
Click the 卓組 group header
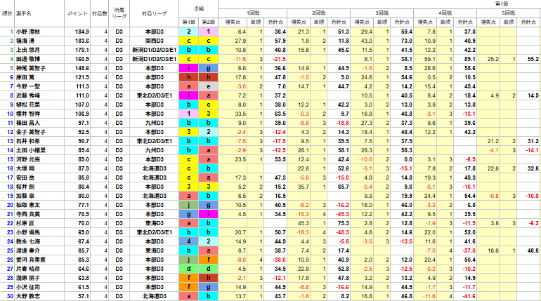pos(198,9)
